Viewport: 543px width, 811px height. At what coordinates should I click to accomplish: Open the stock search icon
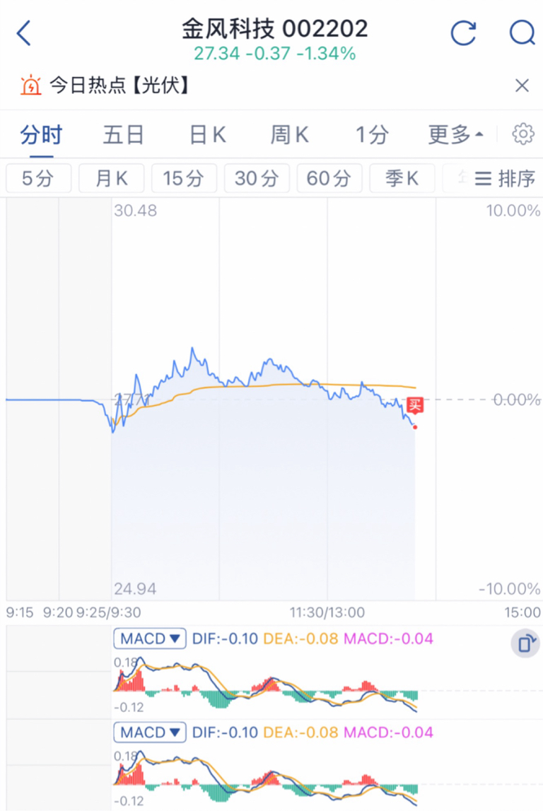(x=522, y=33)
